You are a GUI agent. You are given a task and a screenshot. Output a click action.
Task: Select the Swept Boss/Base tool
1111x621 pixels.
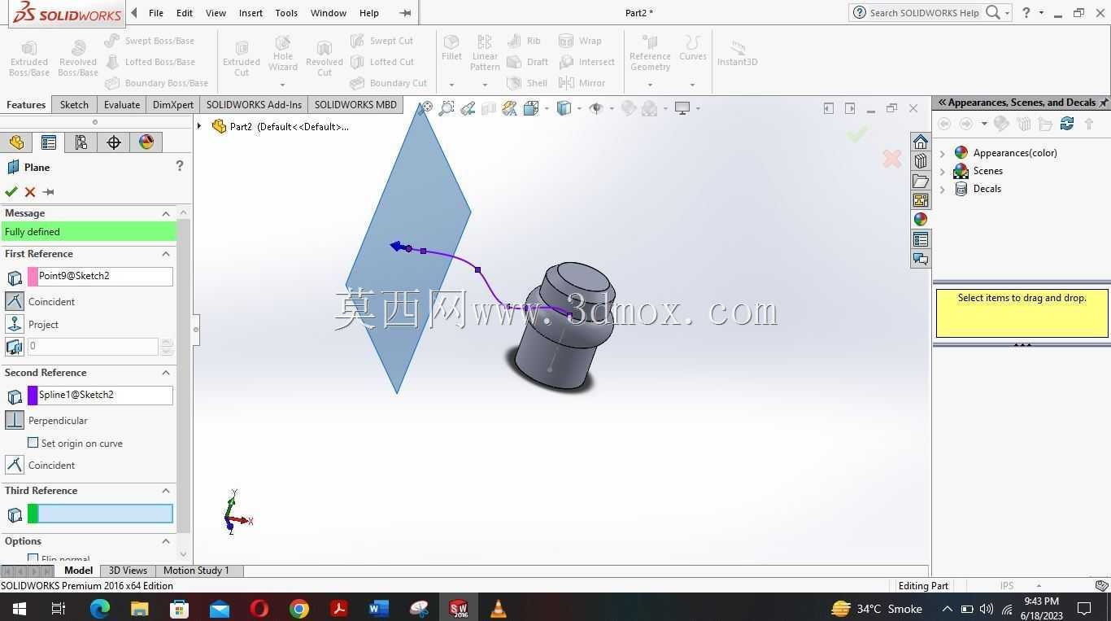150,41
